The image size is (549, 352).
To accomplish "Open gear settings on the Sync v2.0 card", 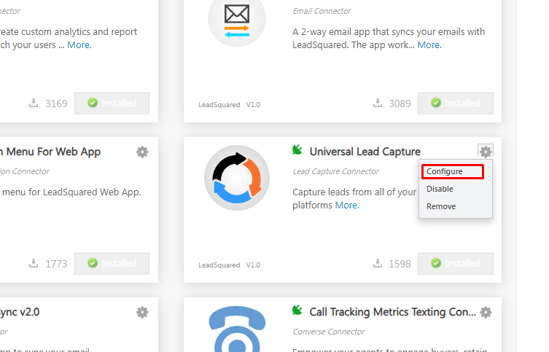I will tap(142, 312).
